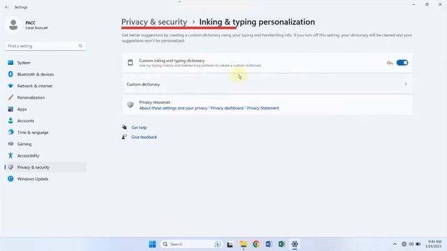Click the Get help icon

coord(124,127)
